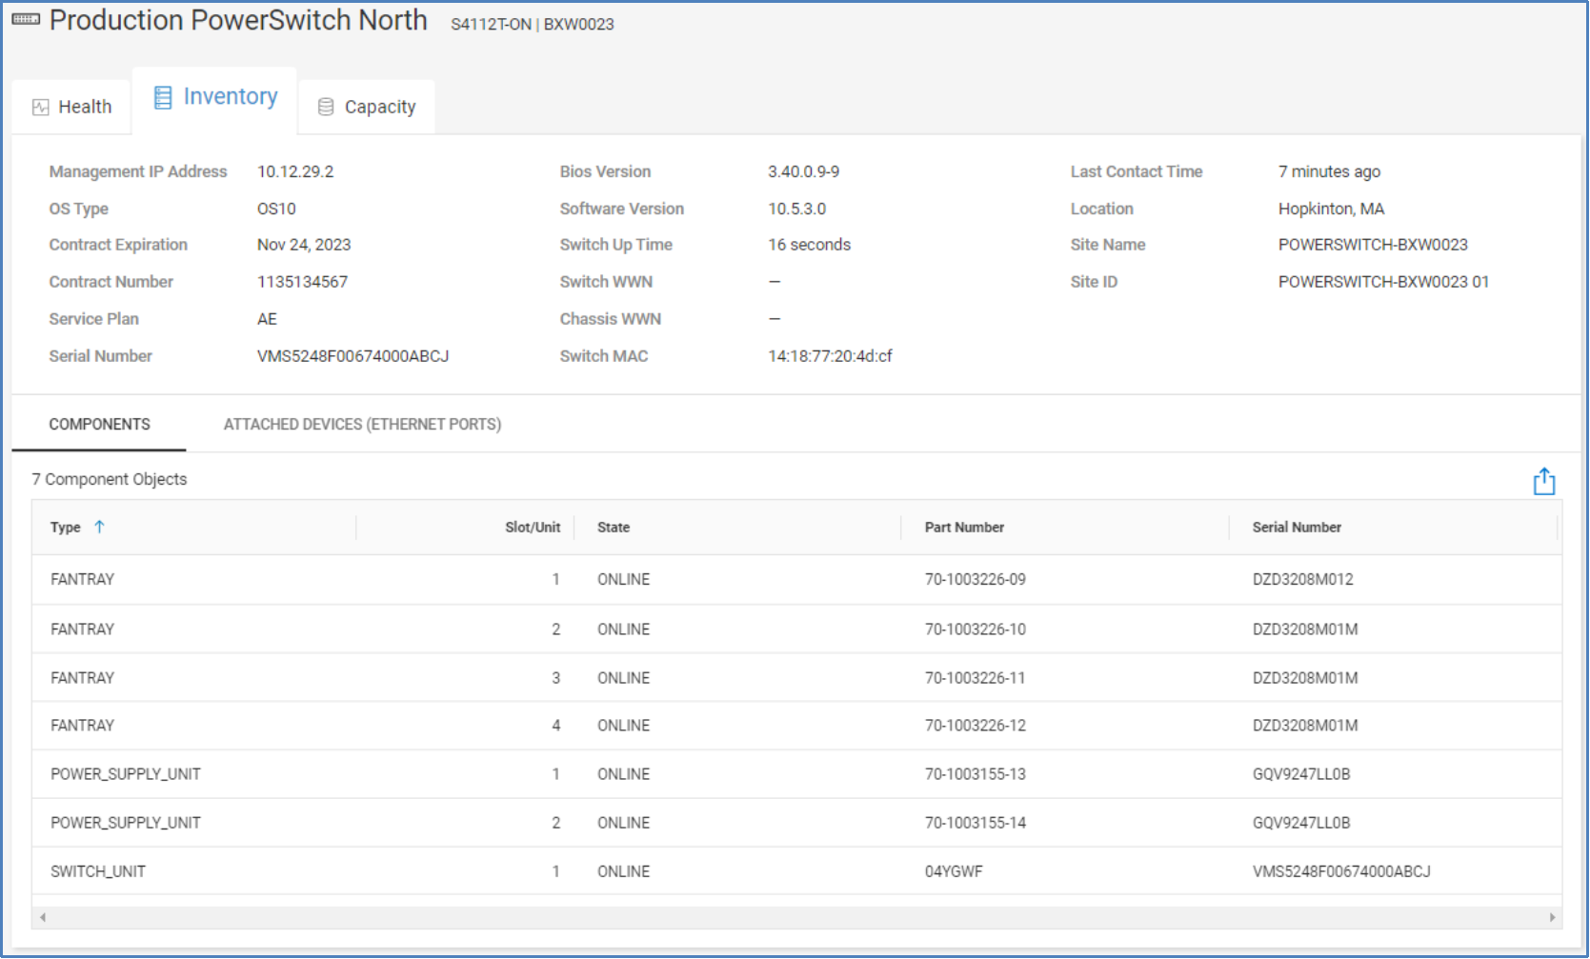1590x959 pixels.
Task: Select FANTRAY row with part 70-1003226-12
Action: pos(796,726)
